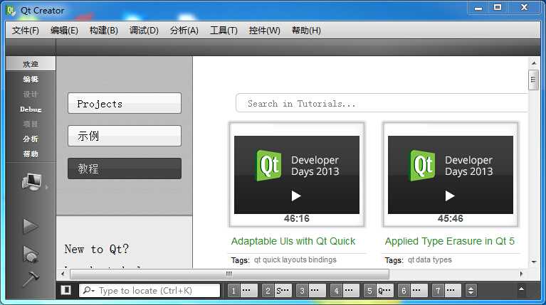Screen dimensions: 546x305
Task: Open the Projects page
Action: coord(125,103)
